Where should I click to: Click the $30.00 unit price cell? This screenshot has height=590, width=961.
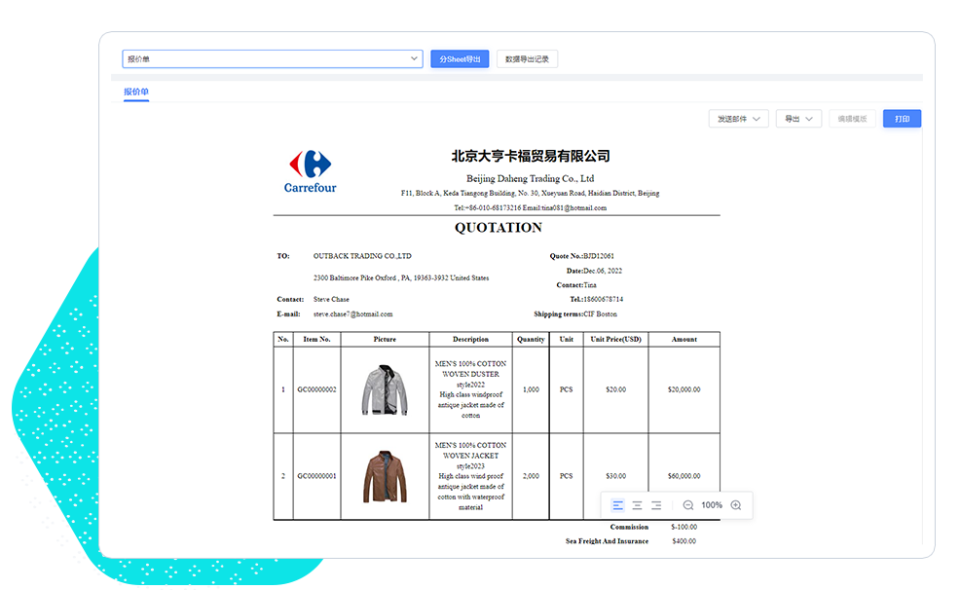coord(616,476)
